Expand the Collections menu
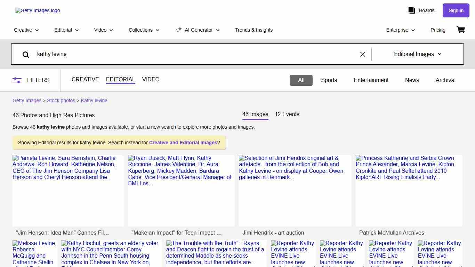 pyautogui.click(x=144, y=30)
